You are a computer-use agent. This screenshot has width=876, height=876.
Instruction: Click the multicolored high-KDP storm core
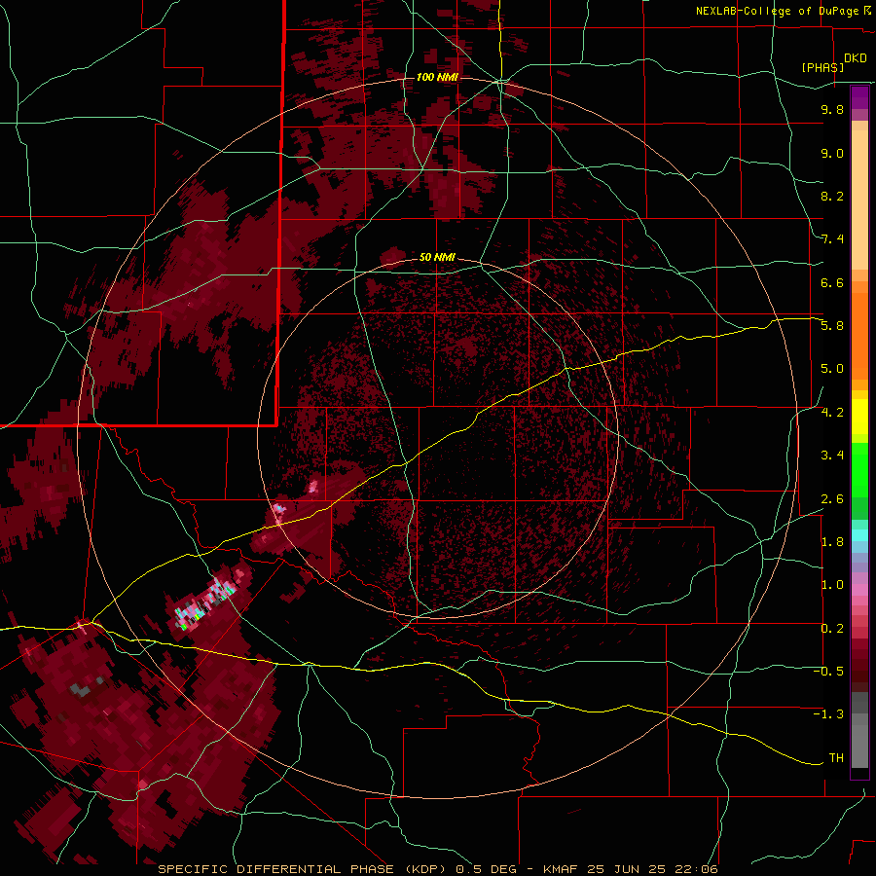click(205, 605)
